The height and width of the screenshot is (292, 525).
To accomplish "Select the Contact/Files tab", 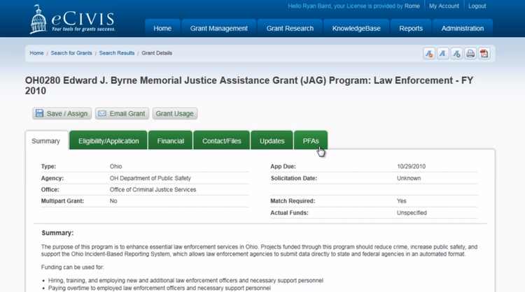I will point(221,141).
